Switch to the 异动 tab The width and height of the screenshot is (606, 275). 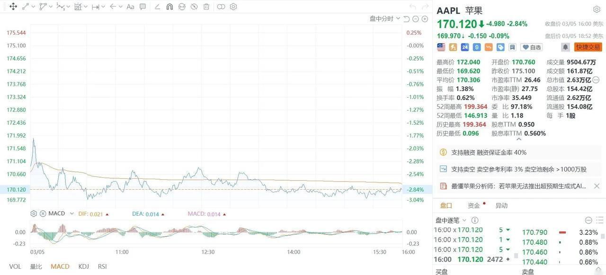point(501,205)
